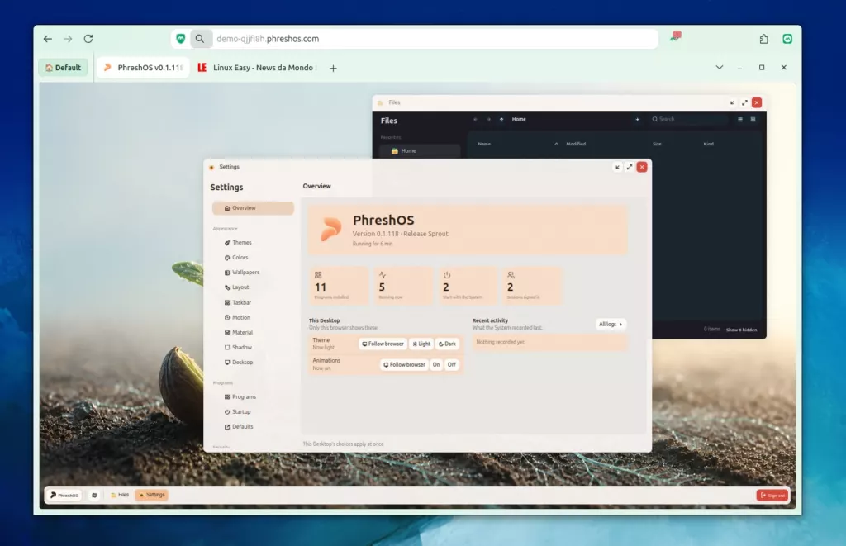Viewport: 846px width, 546px height.
Task: Switch Files window to grid view
Action: tap(753, 119)
